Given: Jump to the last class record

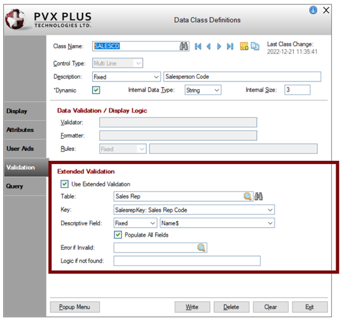Looking at the screenshot, I should (x=230, y=46).
